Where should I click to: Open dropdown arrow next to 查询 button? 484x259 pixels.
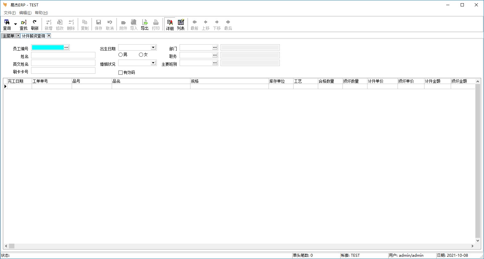pyautogui.click(x=15, y=24)
